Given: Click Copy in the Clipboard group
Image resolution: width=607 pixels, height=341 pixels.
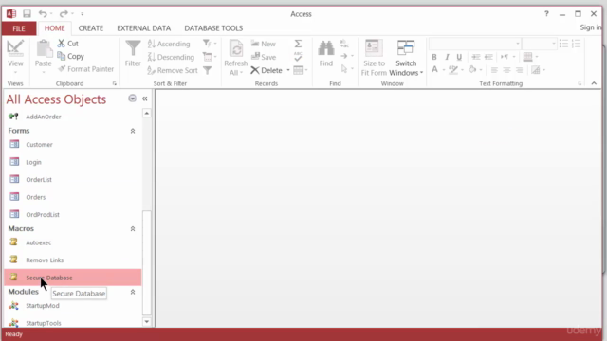Looking at the screenshot, I should pyautogui.click(x=70, y=56).
